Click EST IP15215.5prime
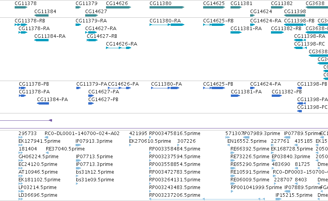 click(x=294, y=195)
